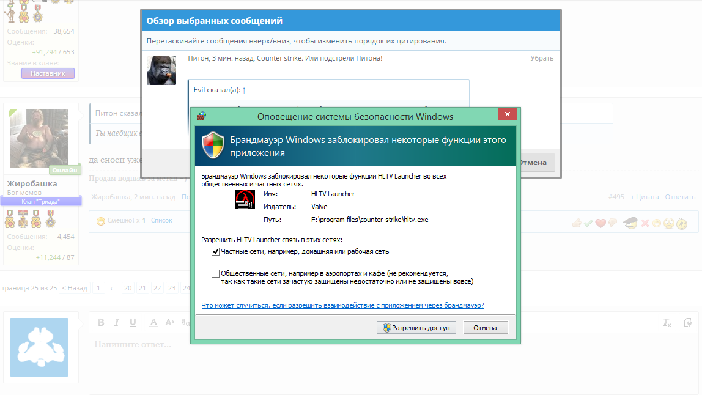Give the beret smiley reaction
Screen dimensions: 702x395
pyautogui.click(x=630, y=223)
